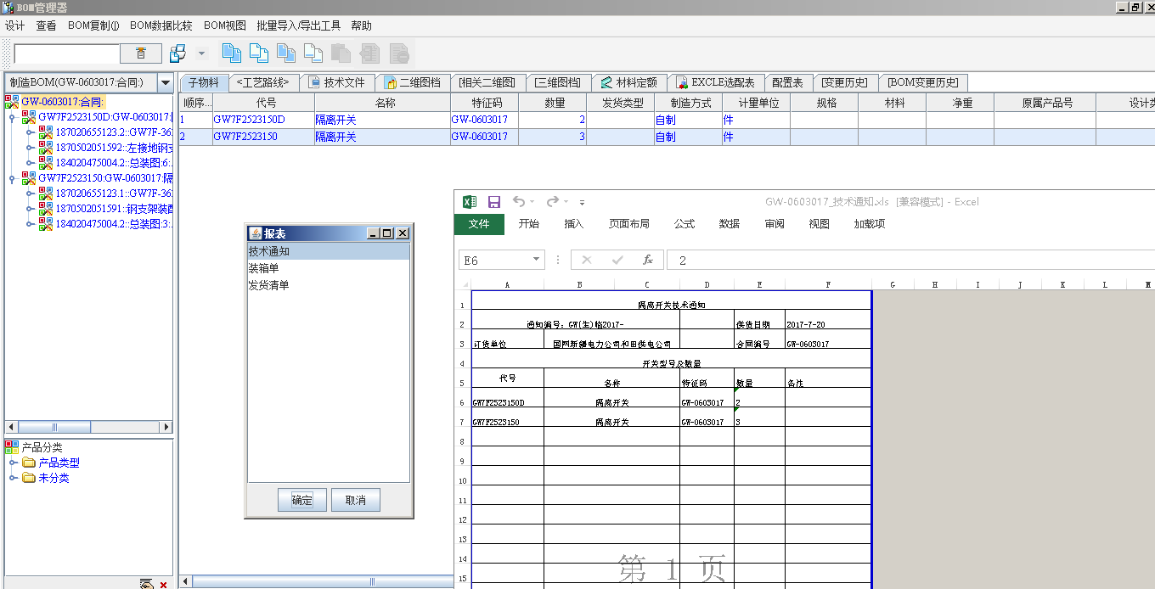Open the Excel Name Box dropdown arrow
The width and height of the screenshot is (1155, 589).
[x=536, y=260]
